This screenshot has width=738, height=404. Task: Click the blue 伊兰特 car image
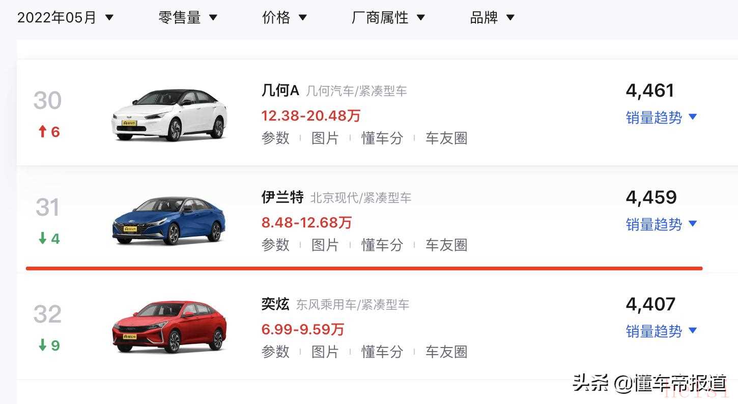[x=169, y=220]
